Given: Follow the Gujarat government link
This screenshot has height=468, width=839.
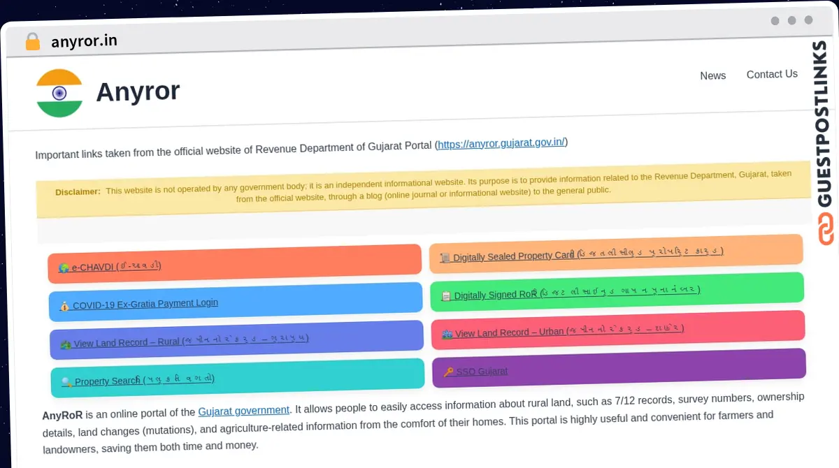Looking at the screenshot, I should pos(243,411).
